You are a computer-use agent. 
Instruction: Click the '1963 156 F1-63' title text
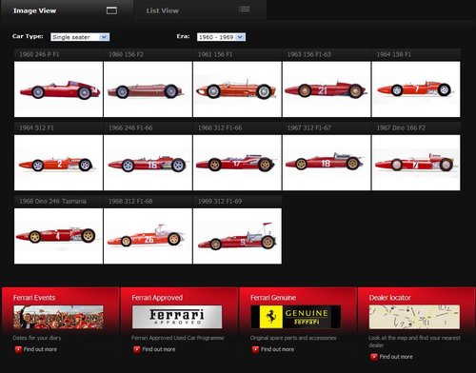coord(308,54)
